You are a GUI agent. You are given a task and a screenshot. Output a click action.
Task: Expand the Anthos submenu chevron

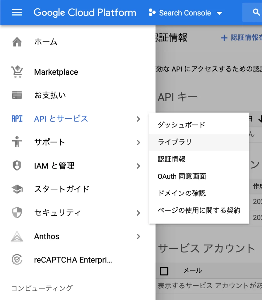(138, 236)
